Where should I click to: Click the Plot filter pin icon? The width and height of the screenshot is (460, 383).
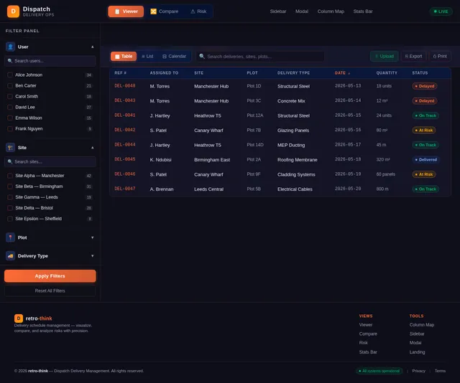coord(10,237)
